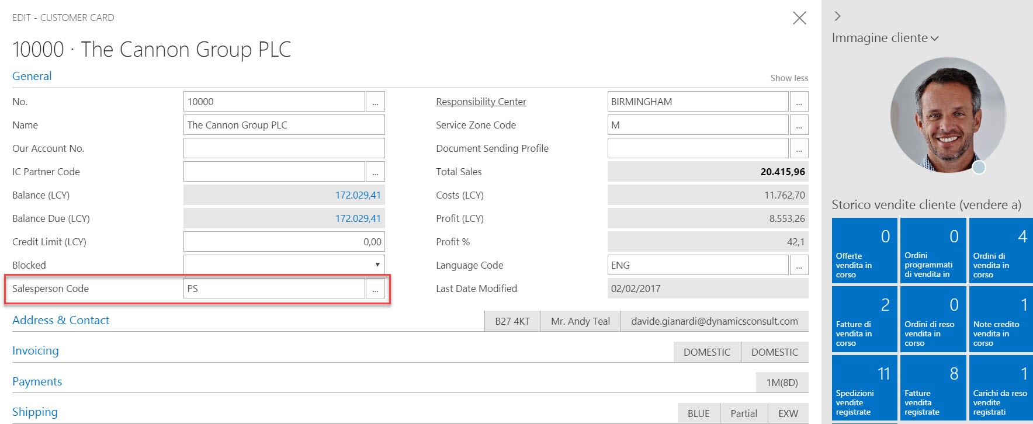The width and height of the screenshot is (1033, 424).
Task: Click the B27 4KT summary value
Action: click(x=512, y=321)
